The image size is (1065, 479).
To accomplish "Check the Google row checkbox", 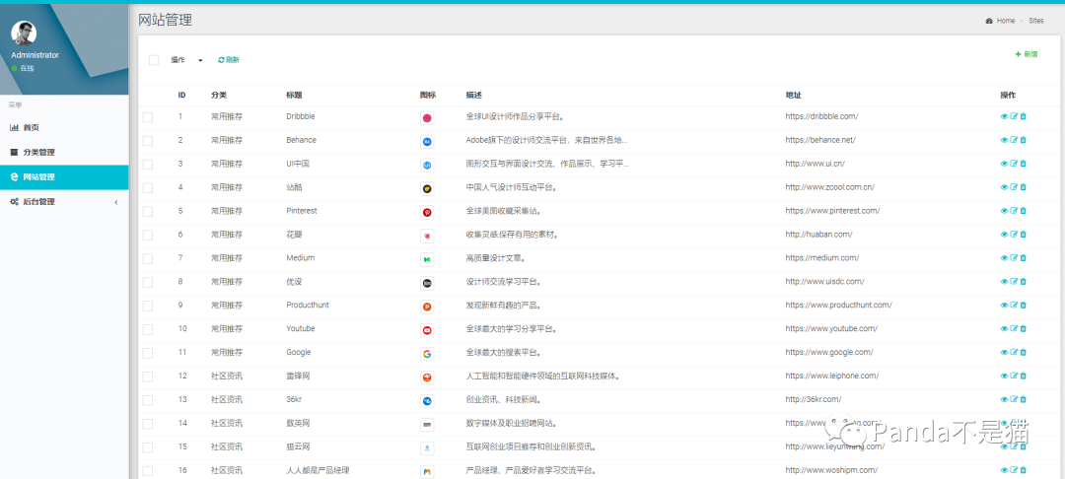I will 147,353.
